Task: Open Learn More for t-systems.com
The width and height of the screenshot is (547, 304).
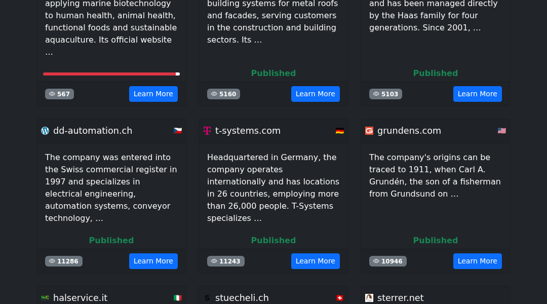Action: (316, 261)
